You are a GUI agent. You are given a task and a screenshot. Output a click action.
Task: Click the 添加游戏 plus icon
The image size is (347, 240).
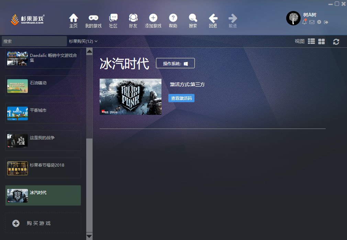[153, 18]
